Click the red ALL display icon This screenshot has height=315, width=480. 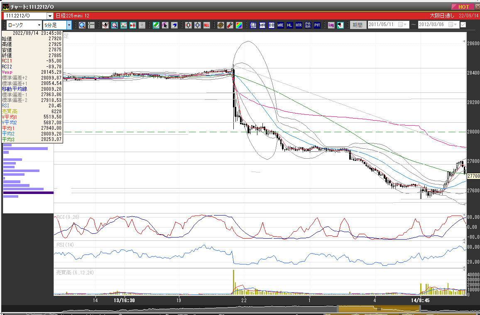coord(206,25)
